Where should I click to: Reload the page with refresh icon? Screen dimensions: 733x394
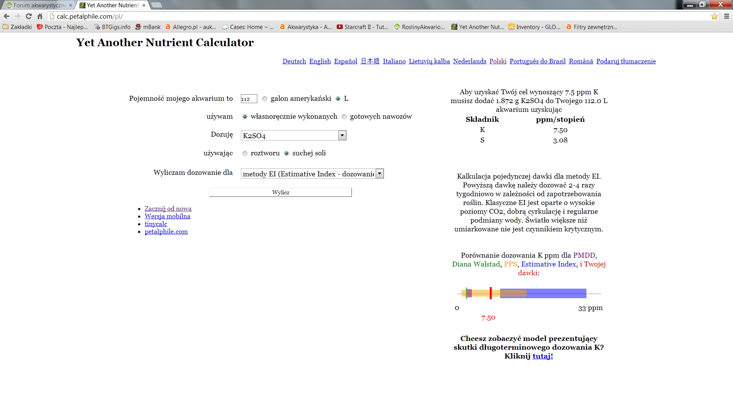point(29,16)
